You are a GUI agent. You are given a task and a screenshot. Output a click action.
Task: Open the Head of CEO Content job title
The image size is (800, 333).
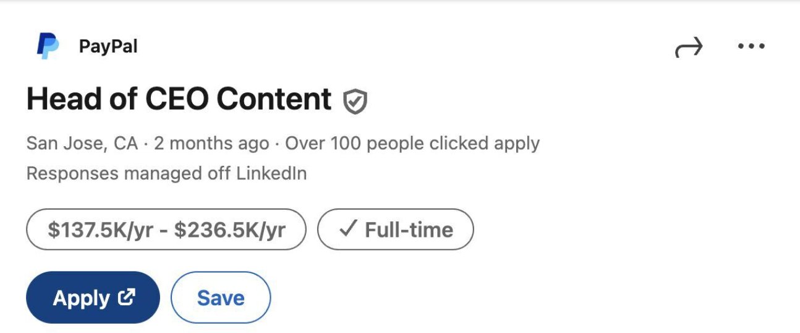tap(179, 99)
